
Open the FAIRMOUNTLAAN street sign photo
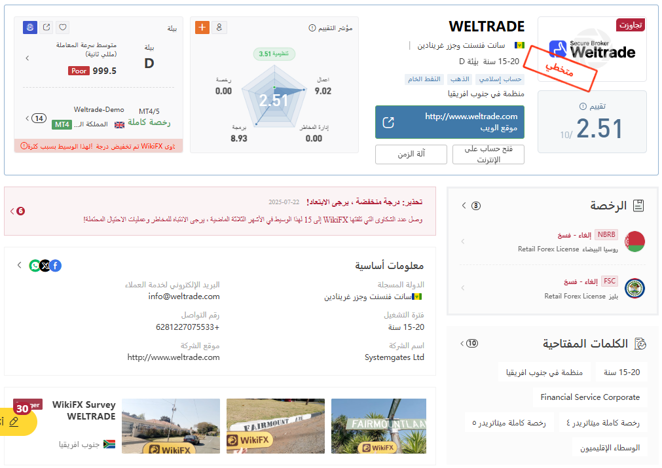click(x=378, y=426)
